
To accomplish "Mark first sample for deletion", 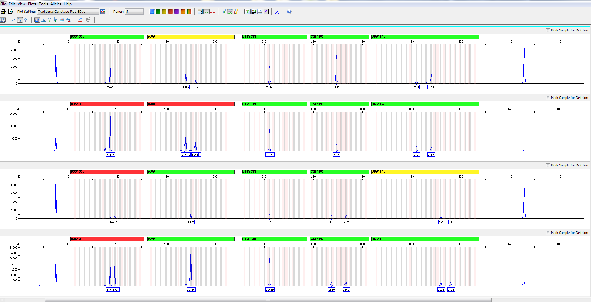I will 548,30.
